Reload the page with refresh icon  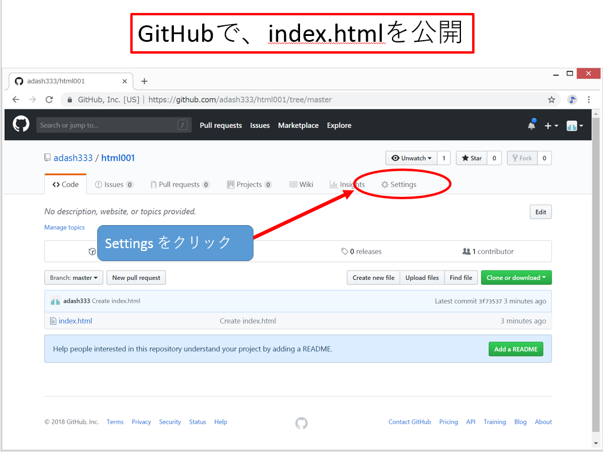[x=49, y=100]
